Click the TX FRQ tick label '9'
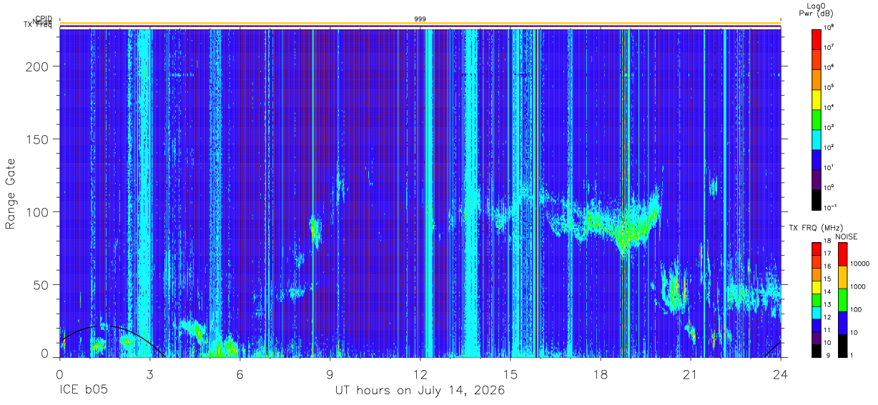The image size is (878, 405). point(828,356)
